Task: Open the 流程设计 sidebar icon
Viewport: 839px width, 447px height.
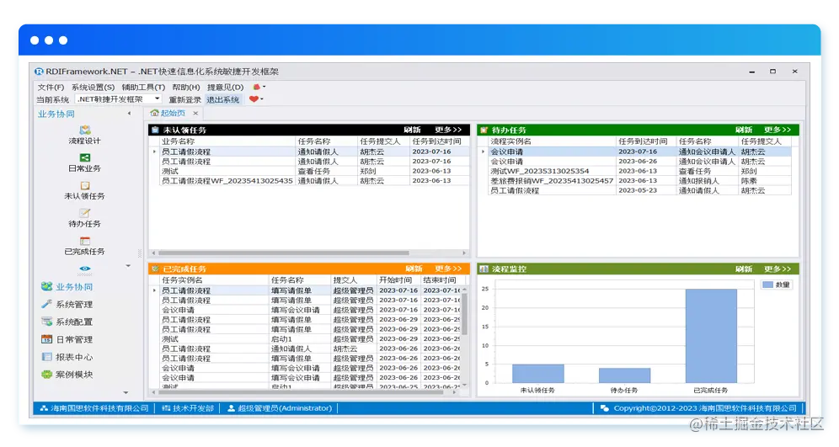Action: 84,130
